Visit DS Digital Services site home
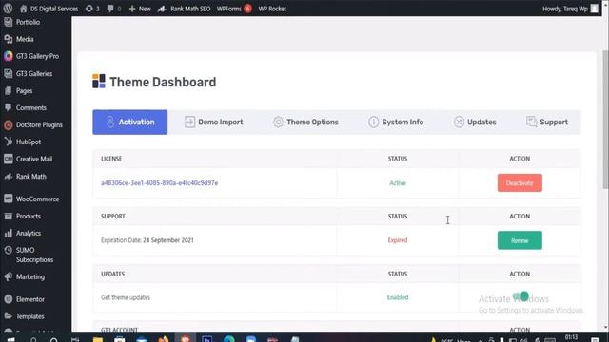The image size is (609, 342). [x=49, y=9]
